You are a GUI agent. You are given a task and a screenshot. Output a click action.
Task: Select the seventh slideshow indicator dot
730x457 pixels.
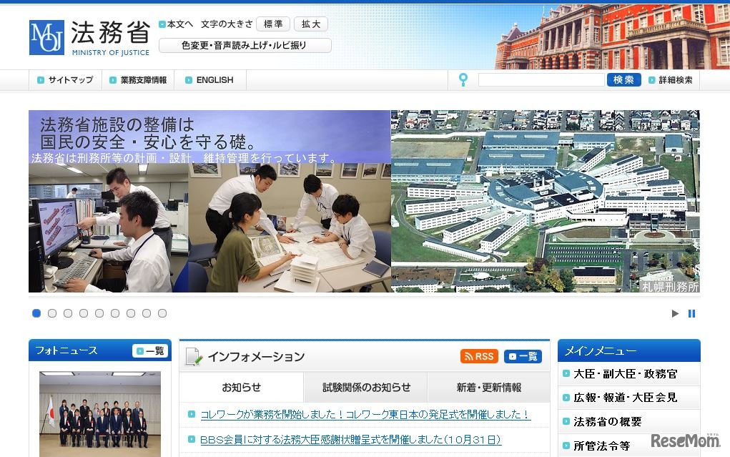tap(131, 313)
